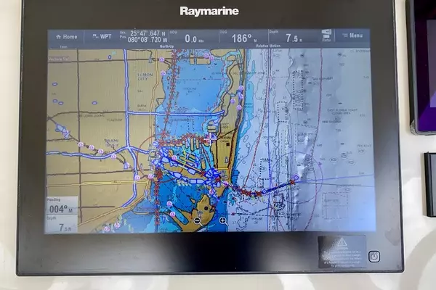Open the Menu panel
Screen dimensions: 436x290
354,35
